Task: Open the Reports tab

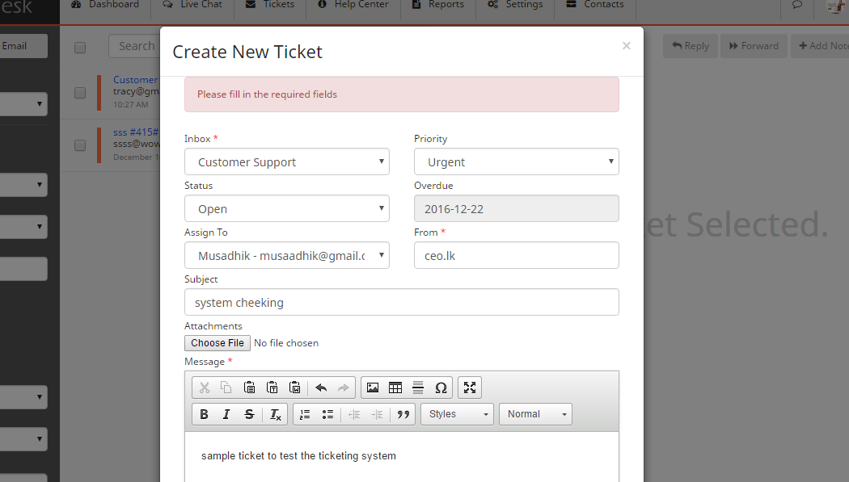Action: (438, 5)
